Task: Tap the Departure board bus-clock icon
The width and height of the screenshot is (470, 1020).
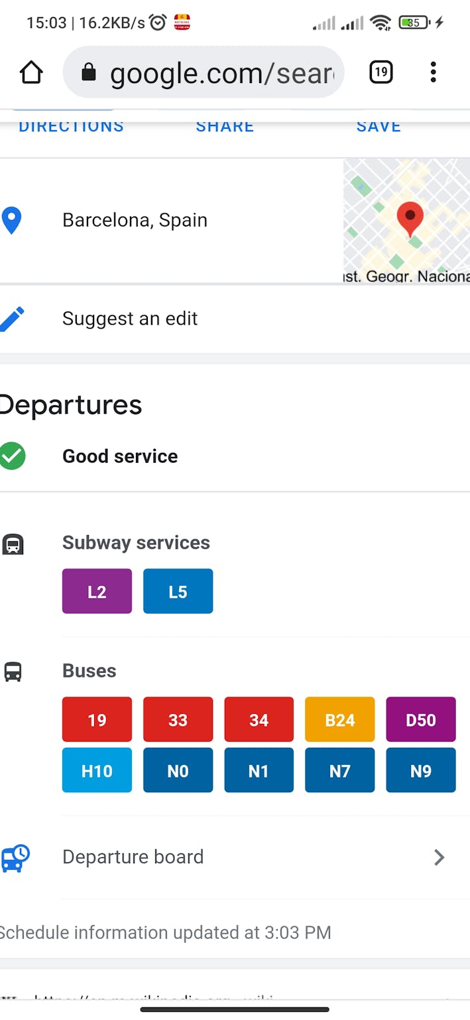Action: pos(15,857)
